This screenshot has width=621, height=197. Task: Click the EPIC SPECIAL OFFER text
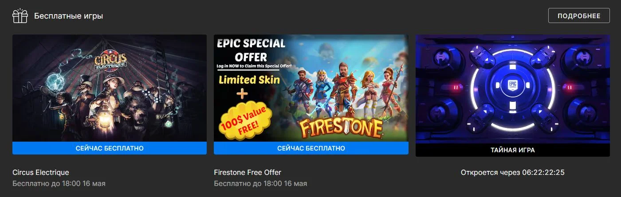251,50
